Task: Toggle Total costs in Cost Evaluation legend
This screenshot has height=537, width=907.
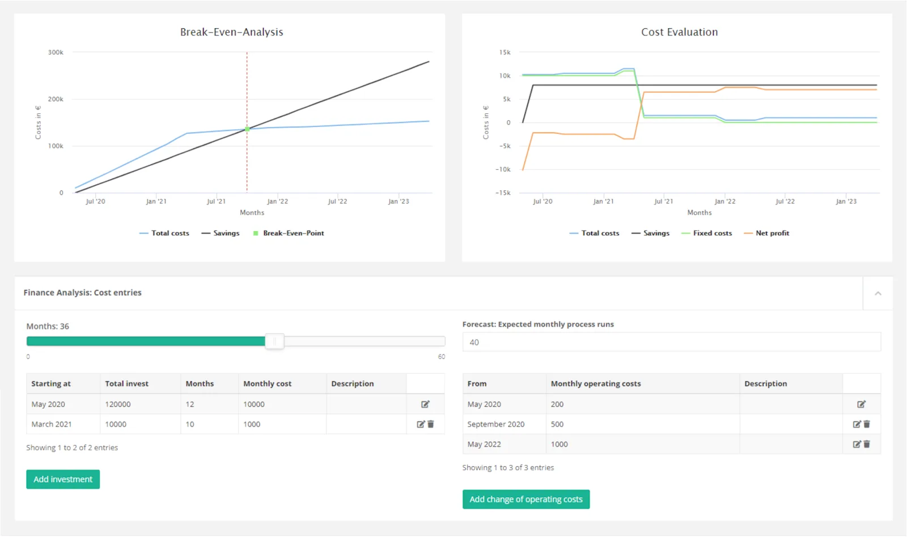Action: [x=595, y=233]
